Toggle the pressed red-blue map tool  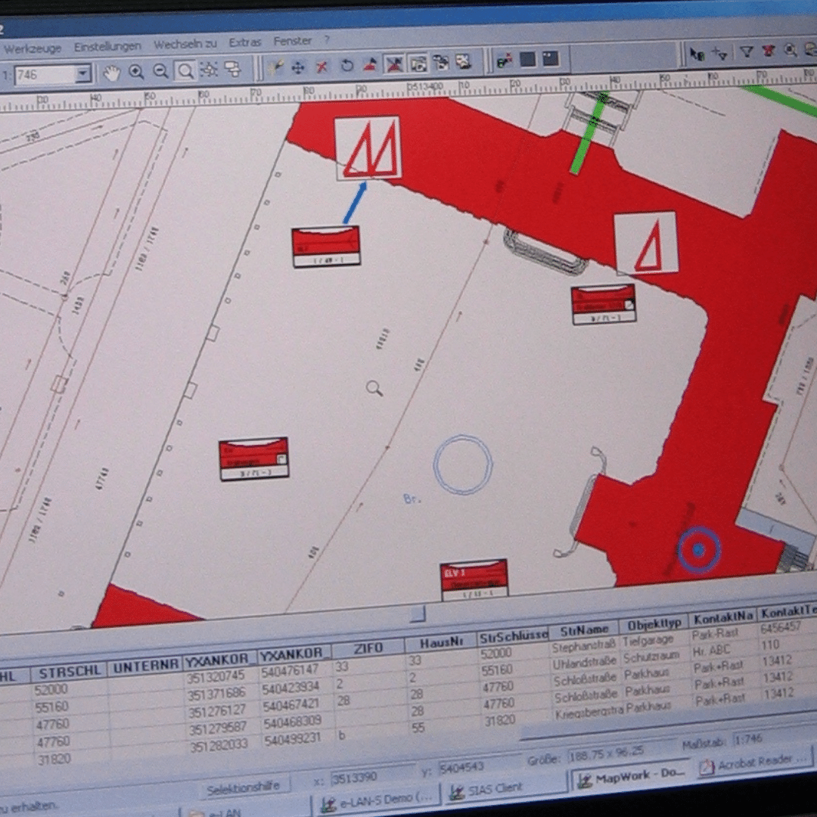[394, 64]
